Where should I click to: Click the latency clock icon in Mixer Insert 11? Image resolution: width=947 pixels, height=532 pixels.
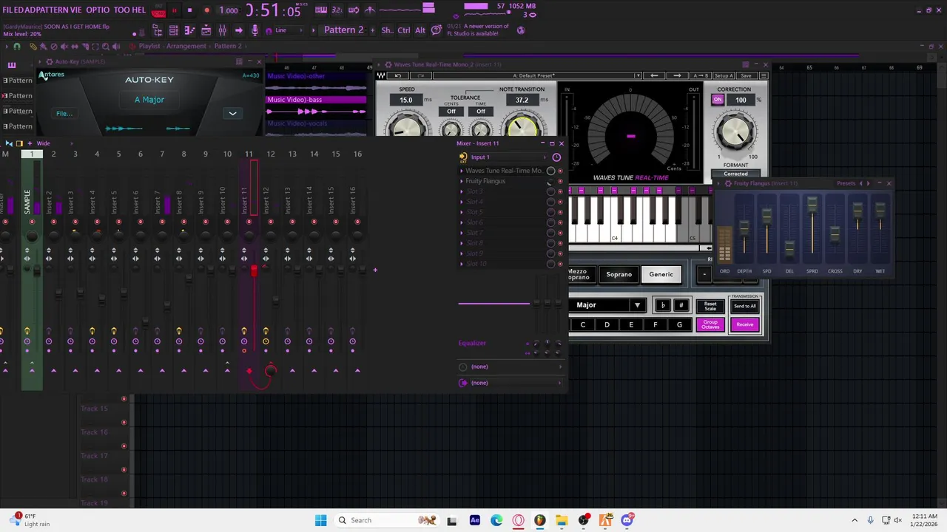tap(556, 157)
